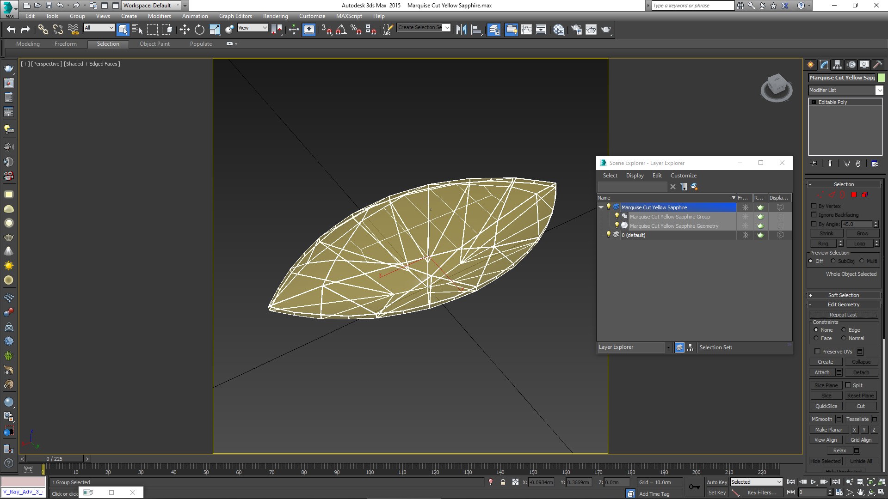The height and width of the screenshot is (499, 888).
Task: Toggle the Angle Snap icon
Action: click(x=341, y=30)
